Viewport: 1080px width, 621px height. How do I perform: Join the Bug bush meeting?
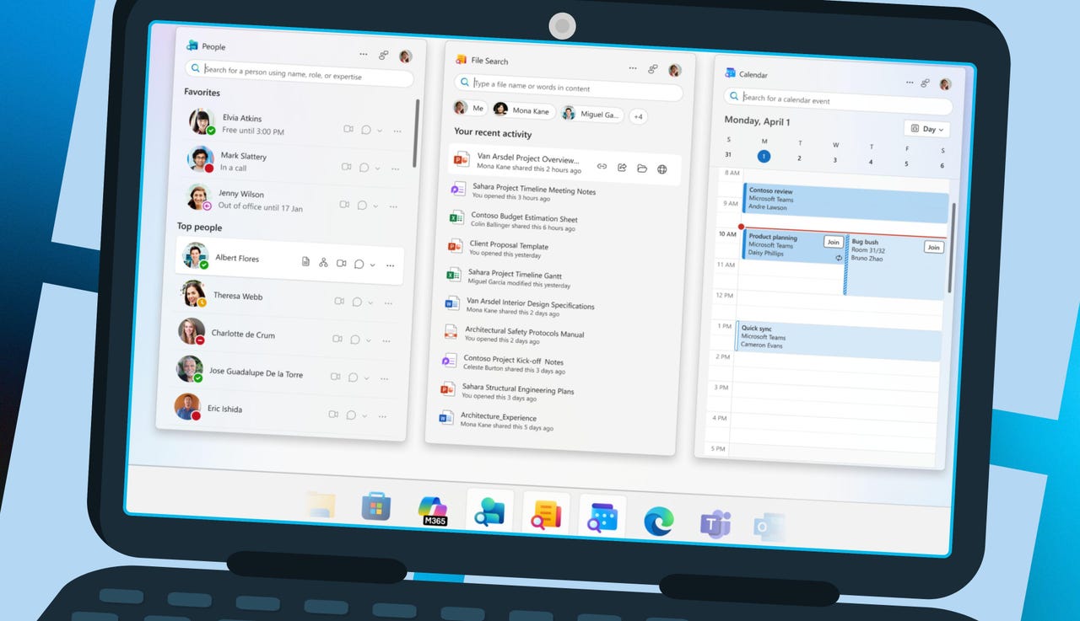[x=933, y=247]
